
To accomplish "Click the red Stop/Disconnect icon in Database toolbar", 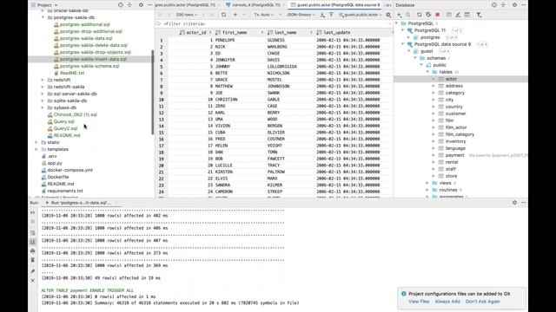I will (x=438, y=15).
